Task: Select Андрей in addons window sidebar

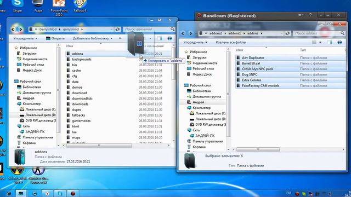Action: tap(199, 102)
